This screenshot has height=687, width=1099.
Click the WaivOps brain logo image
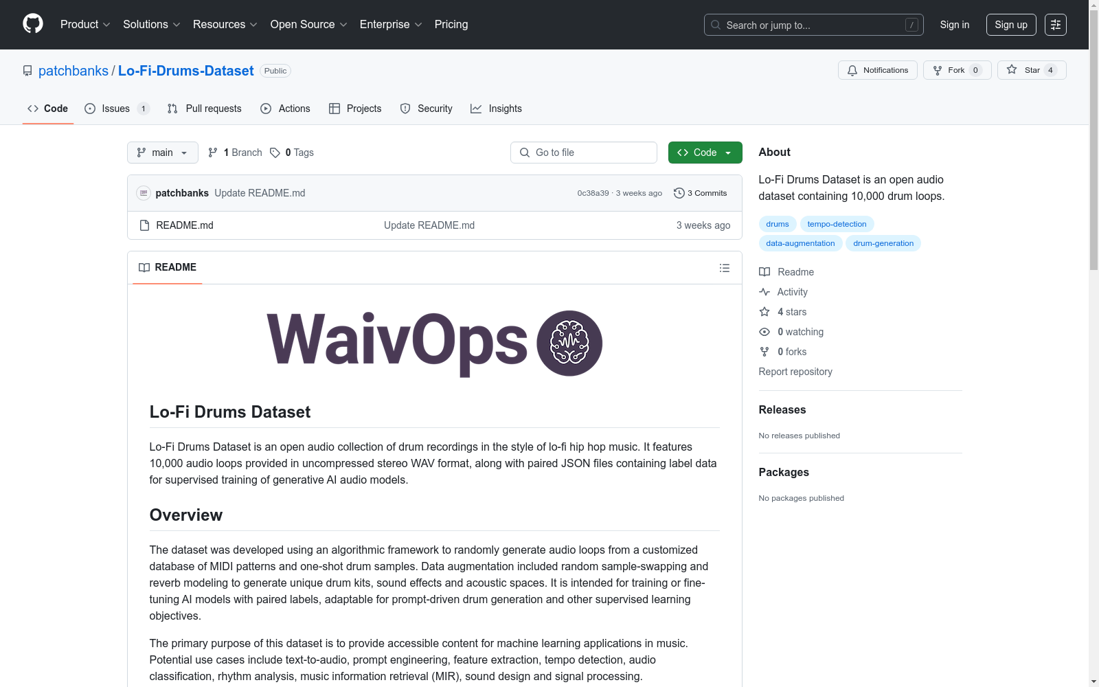(569, 343)
